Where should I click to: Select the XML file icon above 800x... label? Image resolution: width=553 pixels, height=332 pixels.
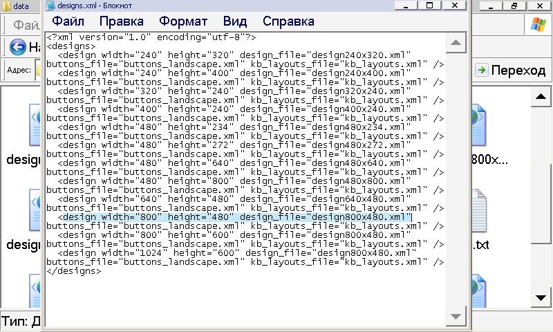(478, 124)
